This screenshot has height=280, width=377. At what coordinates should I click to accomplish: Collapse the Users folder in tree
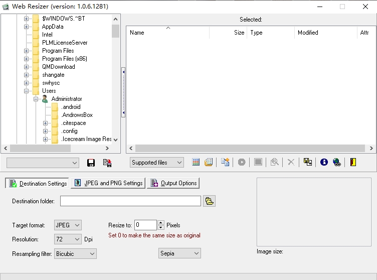[x=26, y=91]
